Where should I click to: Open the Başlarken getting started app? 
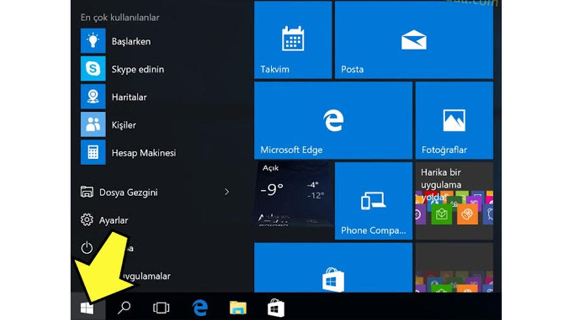(132, 41)
